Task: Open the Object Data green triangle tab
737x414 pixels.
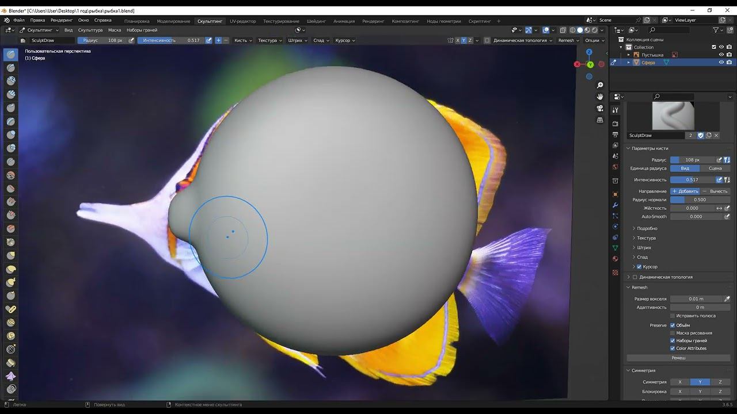Action: pos(616,248)
